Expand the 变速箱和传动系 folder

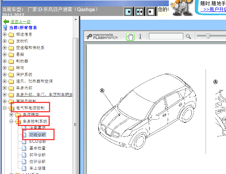pos(4,48)
